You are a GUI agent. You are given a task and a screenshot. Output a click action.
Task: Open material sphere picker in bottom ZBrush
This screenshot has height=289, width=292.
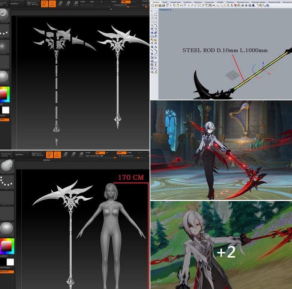7,228
